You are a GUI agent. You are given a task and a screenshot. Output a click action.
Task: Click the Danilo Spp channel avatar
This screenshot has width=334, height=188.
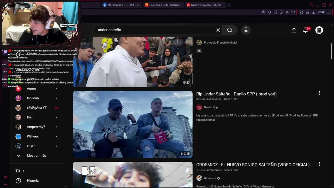pyautogui.click(x=199, y=107)
